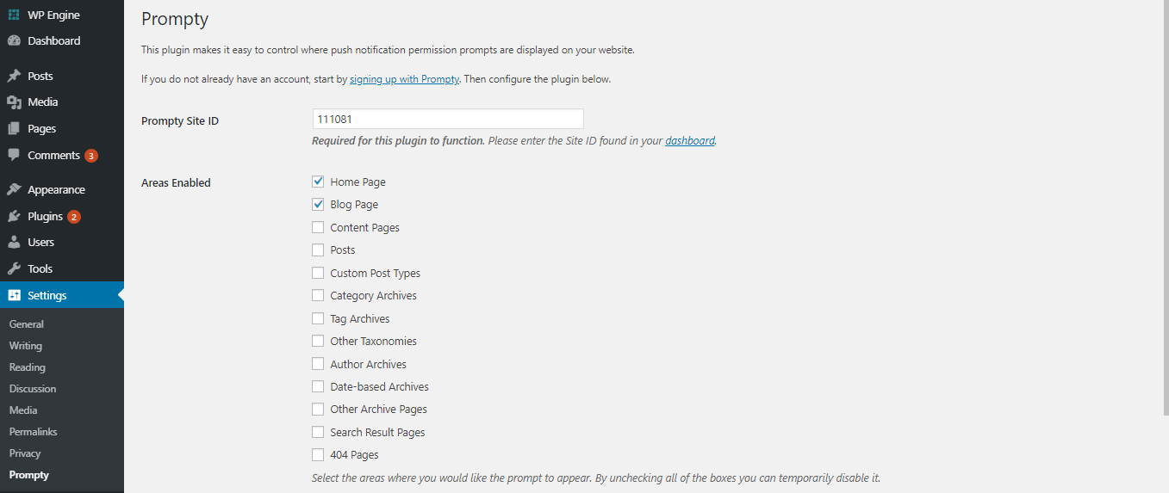Check the Tag Archives box
1169x493 pixels.
pos(318,318)
